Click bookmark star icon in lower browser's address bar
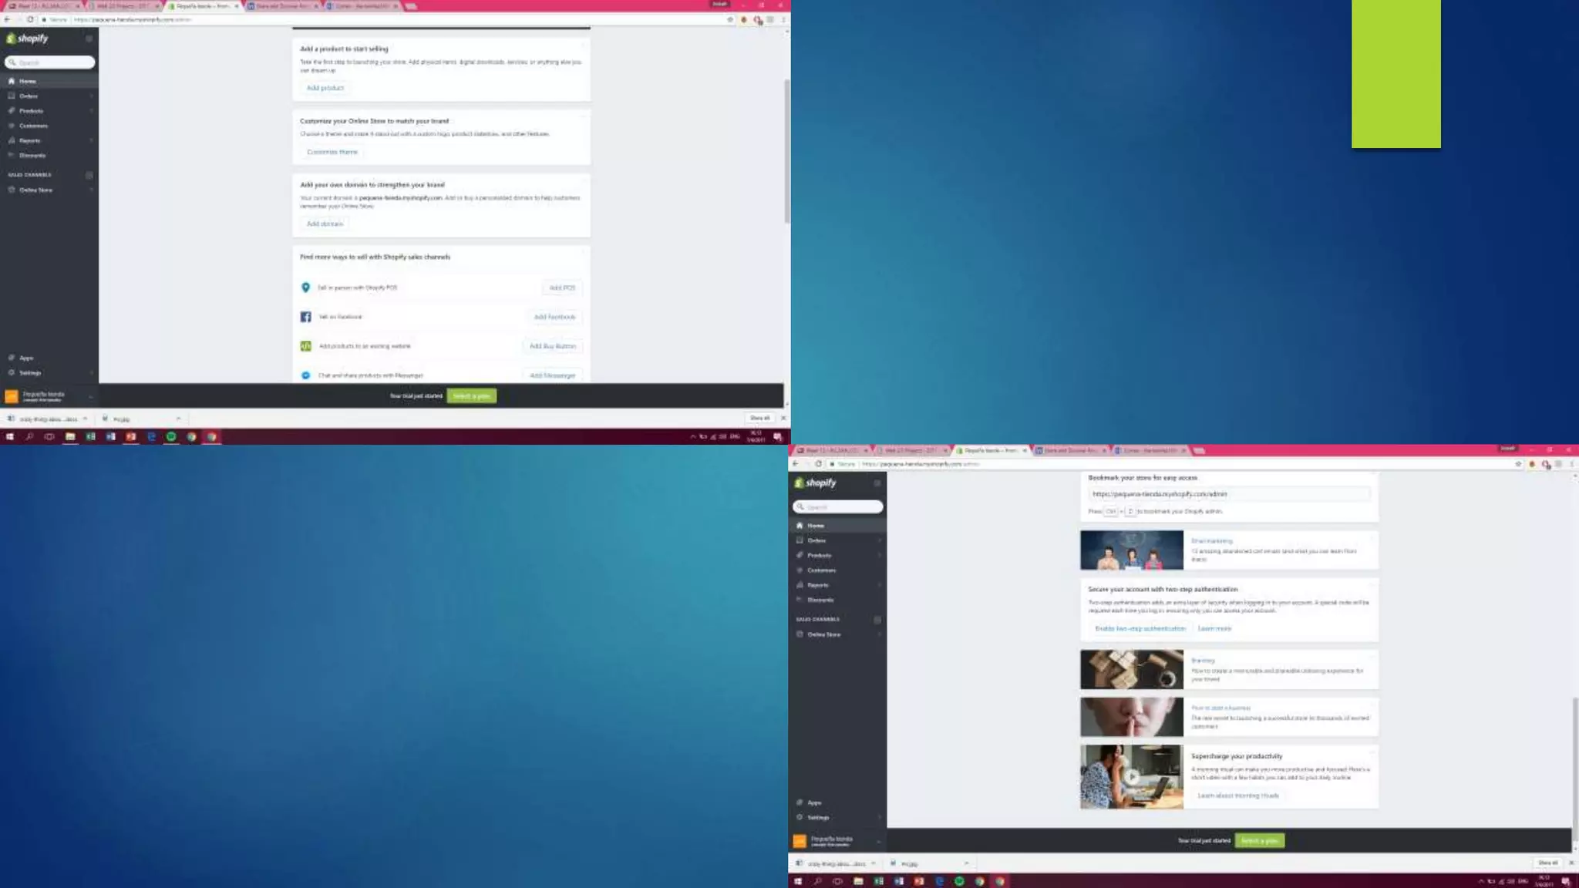This screenshot has height=888, width=1579. 1518,464
